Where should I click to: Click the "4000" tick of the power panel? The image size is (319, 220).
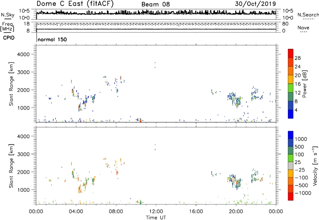[23, 54]
